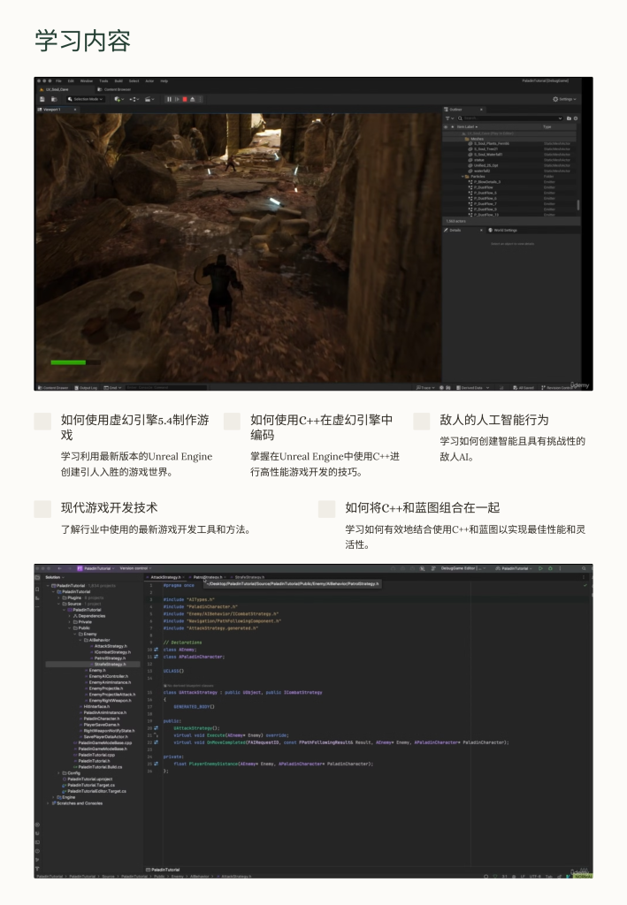Select PaladinTutorial.Build.cs in Rider tree

click(x=100, y=767)
